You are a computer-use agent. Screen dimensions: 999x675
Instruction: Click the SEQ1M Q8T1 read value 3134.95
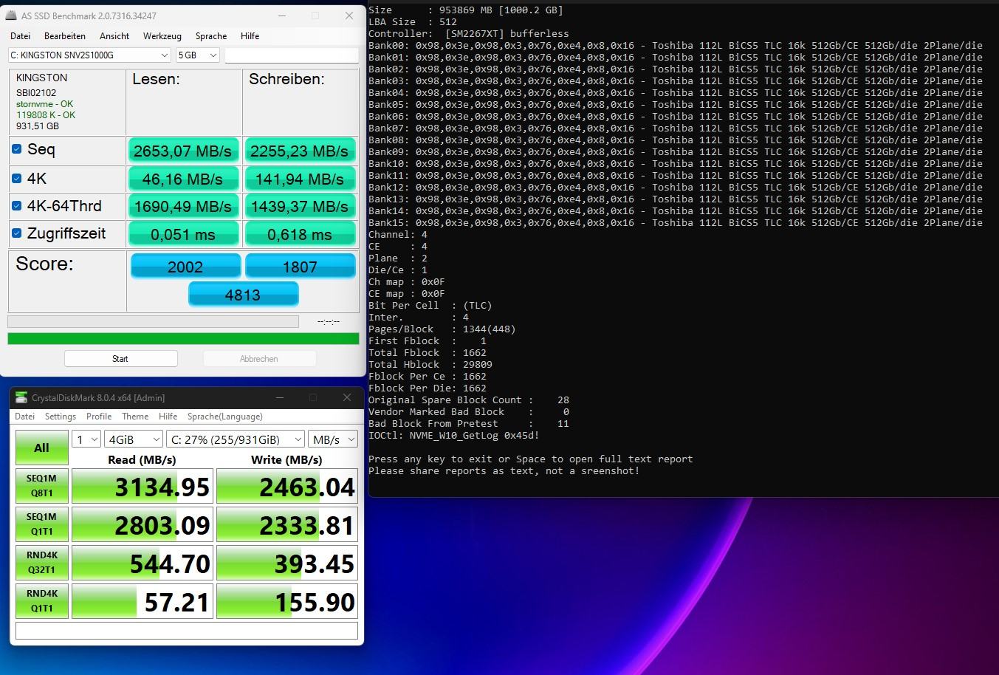tap(143, 487)
